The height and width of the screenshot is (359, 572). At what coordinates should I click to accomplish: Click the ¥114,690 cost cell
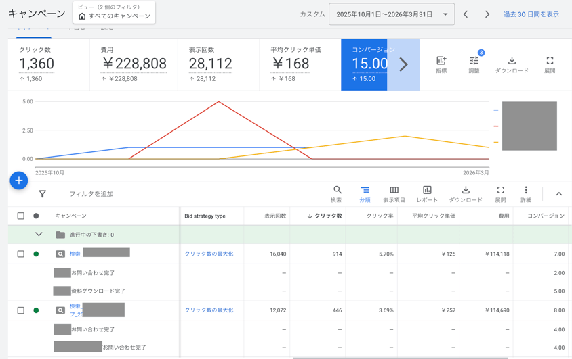[497, 310]
